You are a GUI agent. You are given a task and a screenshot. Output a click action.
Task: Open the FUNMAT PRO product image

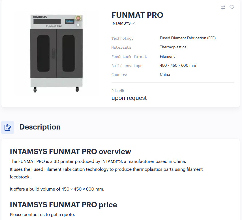click(57, 52)
